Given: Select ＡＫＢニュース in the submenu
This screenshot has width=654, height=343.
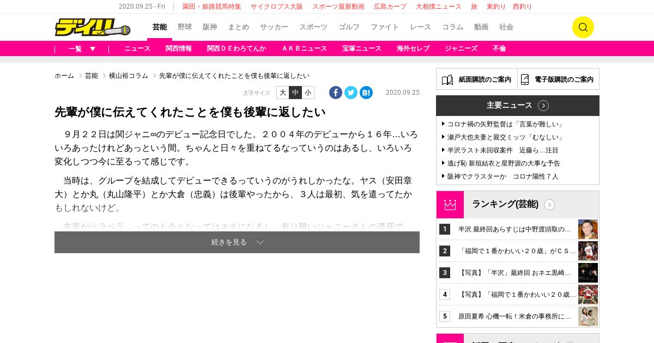Looking at the screenshot, I should [x=304, y=48].
